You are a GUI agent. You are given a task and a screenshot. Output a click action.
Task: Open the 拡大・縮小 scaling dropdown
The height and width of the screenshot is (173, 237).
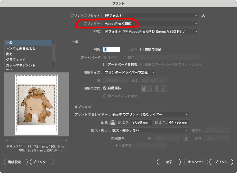(150, 130)
